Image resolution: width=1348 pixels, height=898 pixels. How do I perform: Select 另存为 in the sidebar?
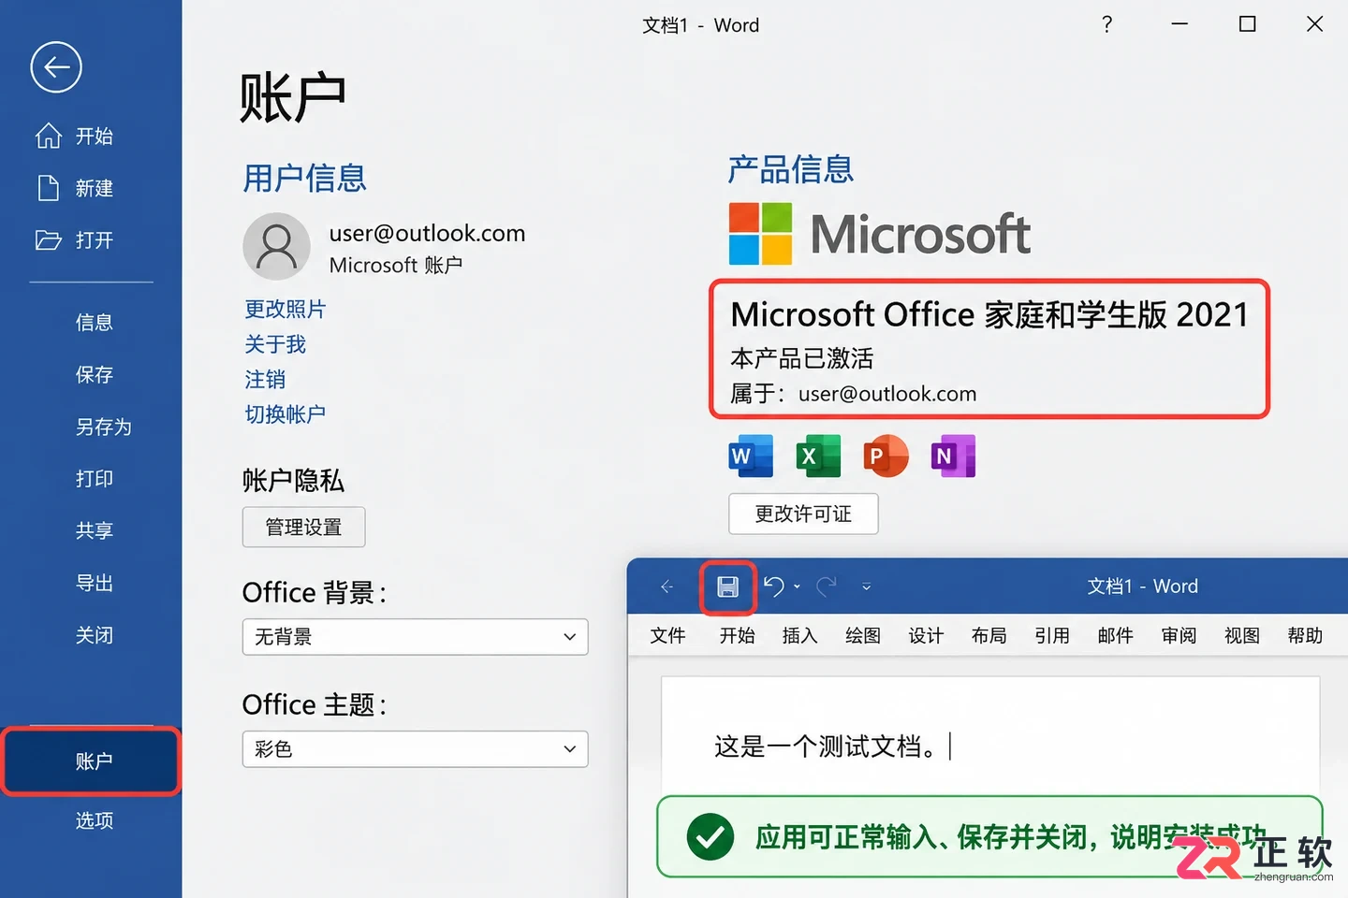[104, 427]
